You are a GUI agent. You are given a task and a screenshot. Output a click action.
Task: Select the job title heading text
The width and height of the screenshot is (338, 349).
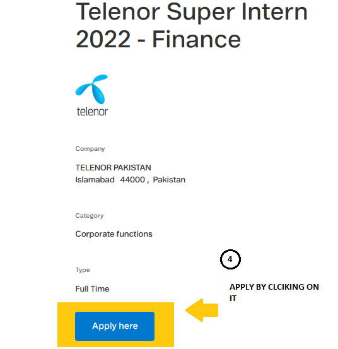(x=192, y=25)
